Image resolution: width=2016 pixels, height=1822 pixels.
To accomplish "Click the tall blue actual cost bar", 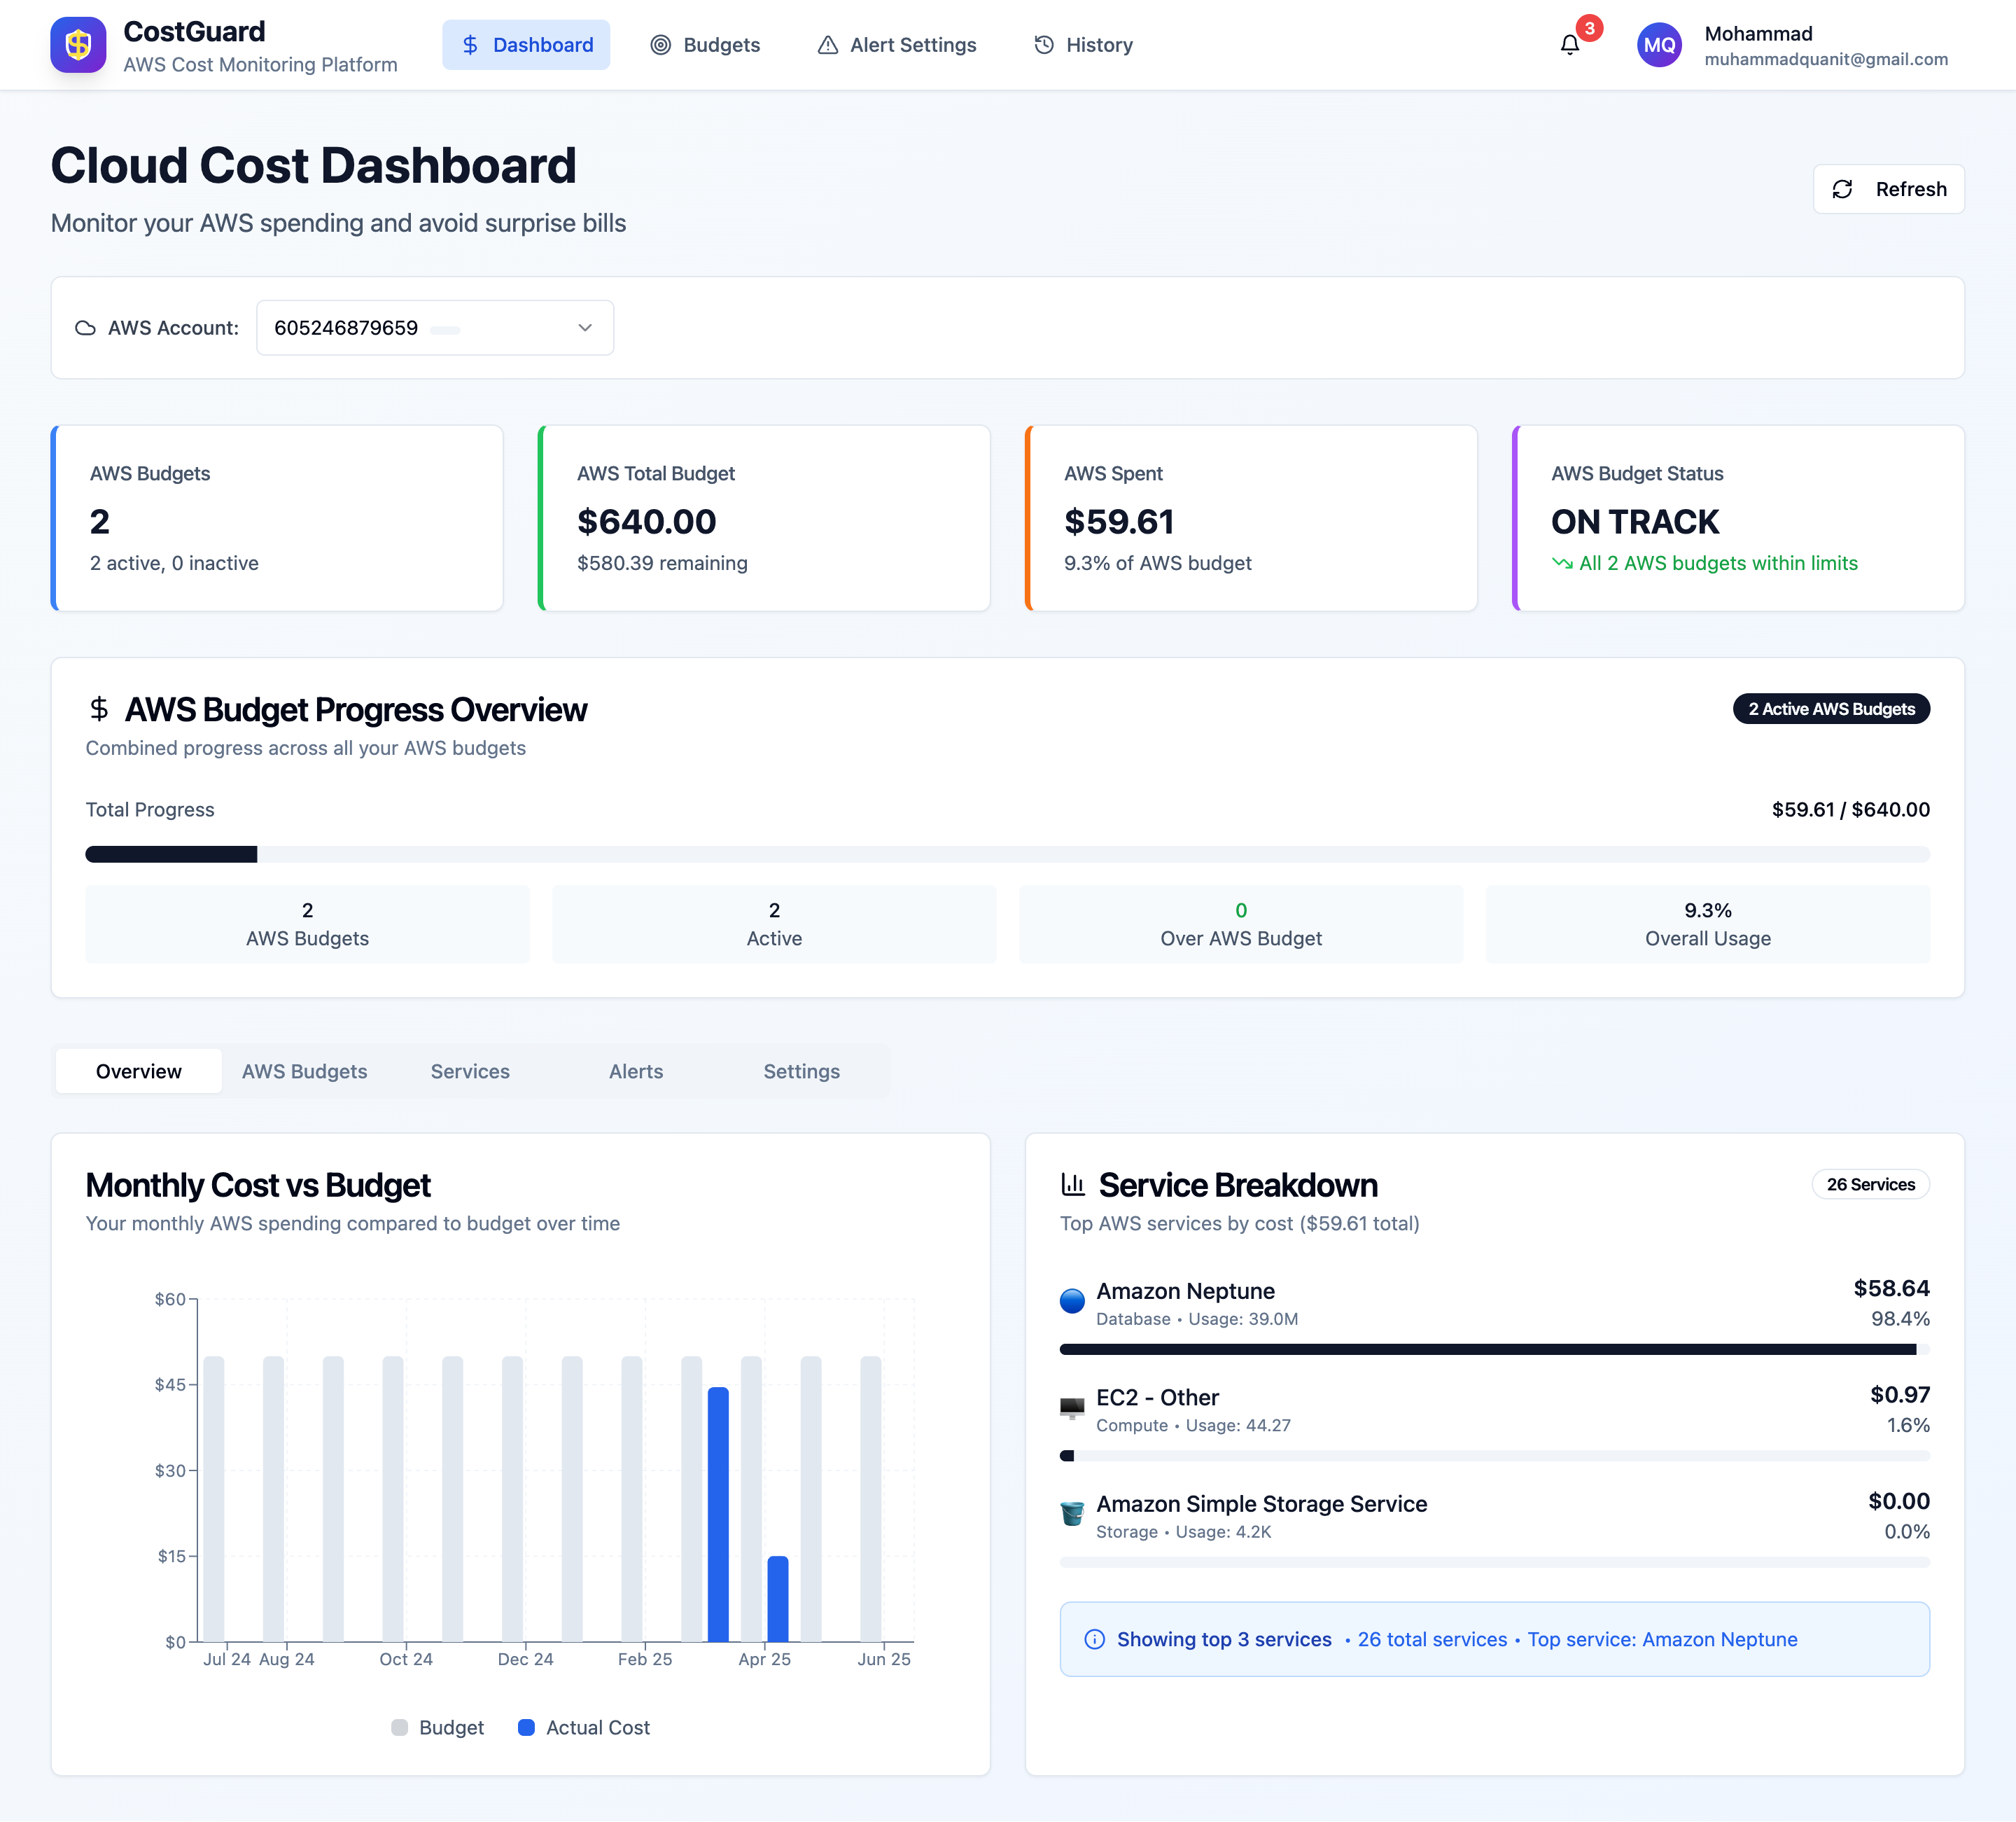I will pyautogui.click(x=717, y=1512).
